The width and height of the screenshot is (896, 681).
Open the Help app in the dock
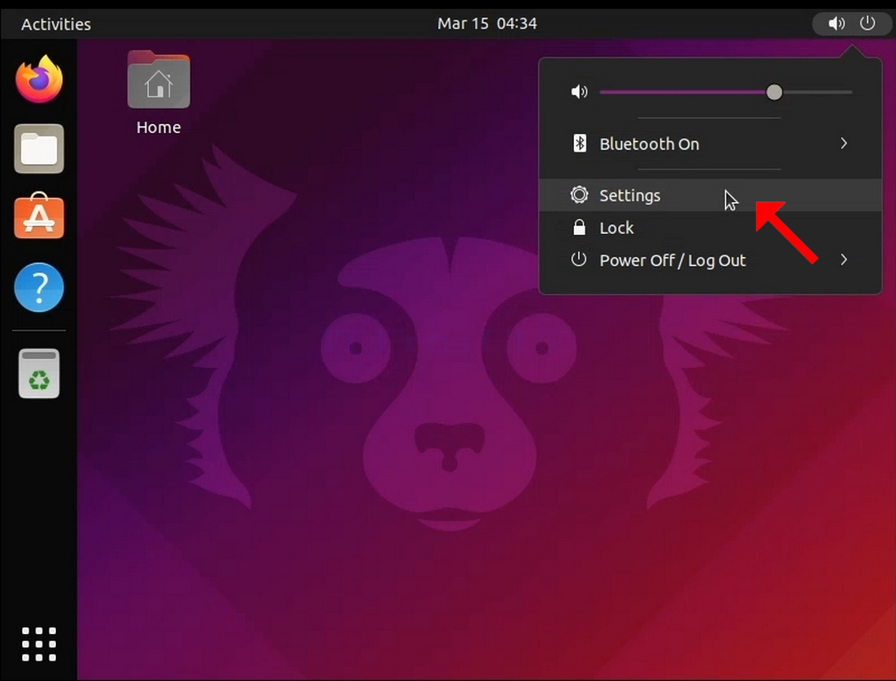tap(39, 287)
